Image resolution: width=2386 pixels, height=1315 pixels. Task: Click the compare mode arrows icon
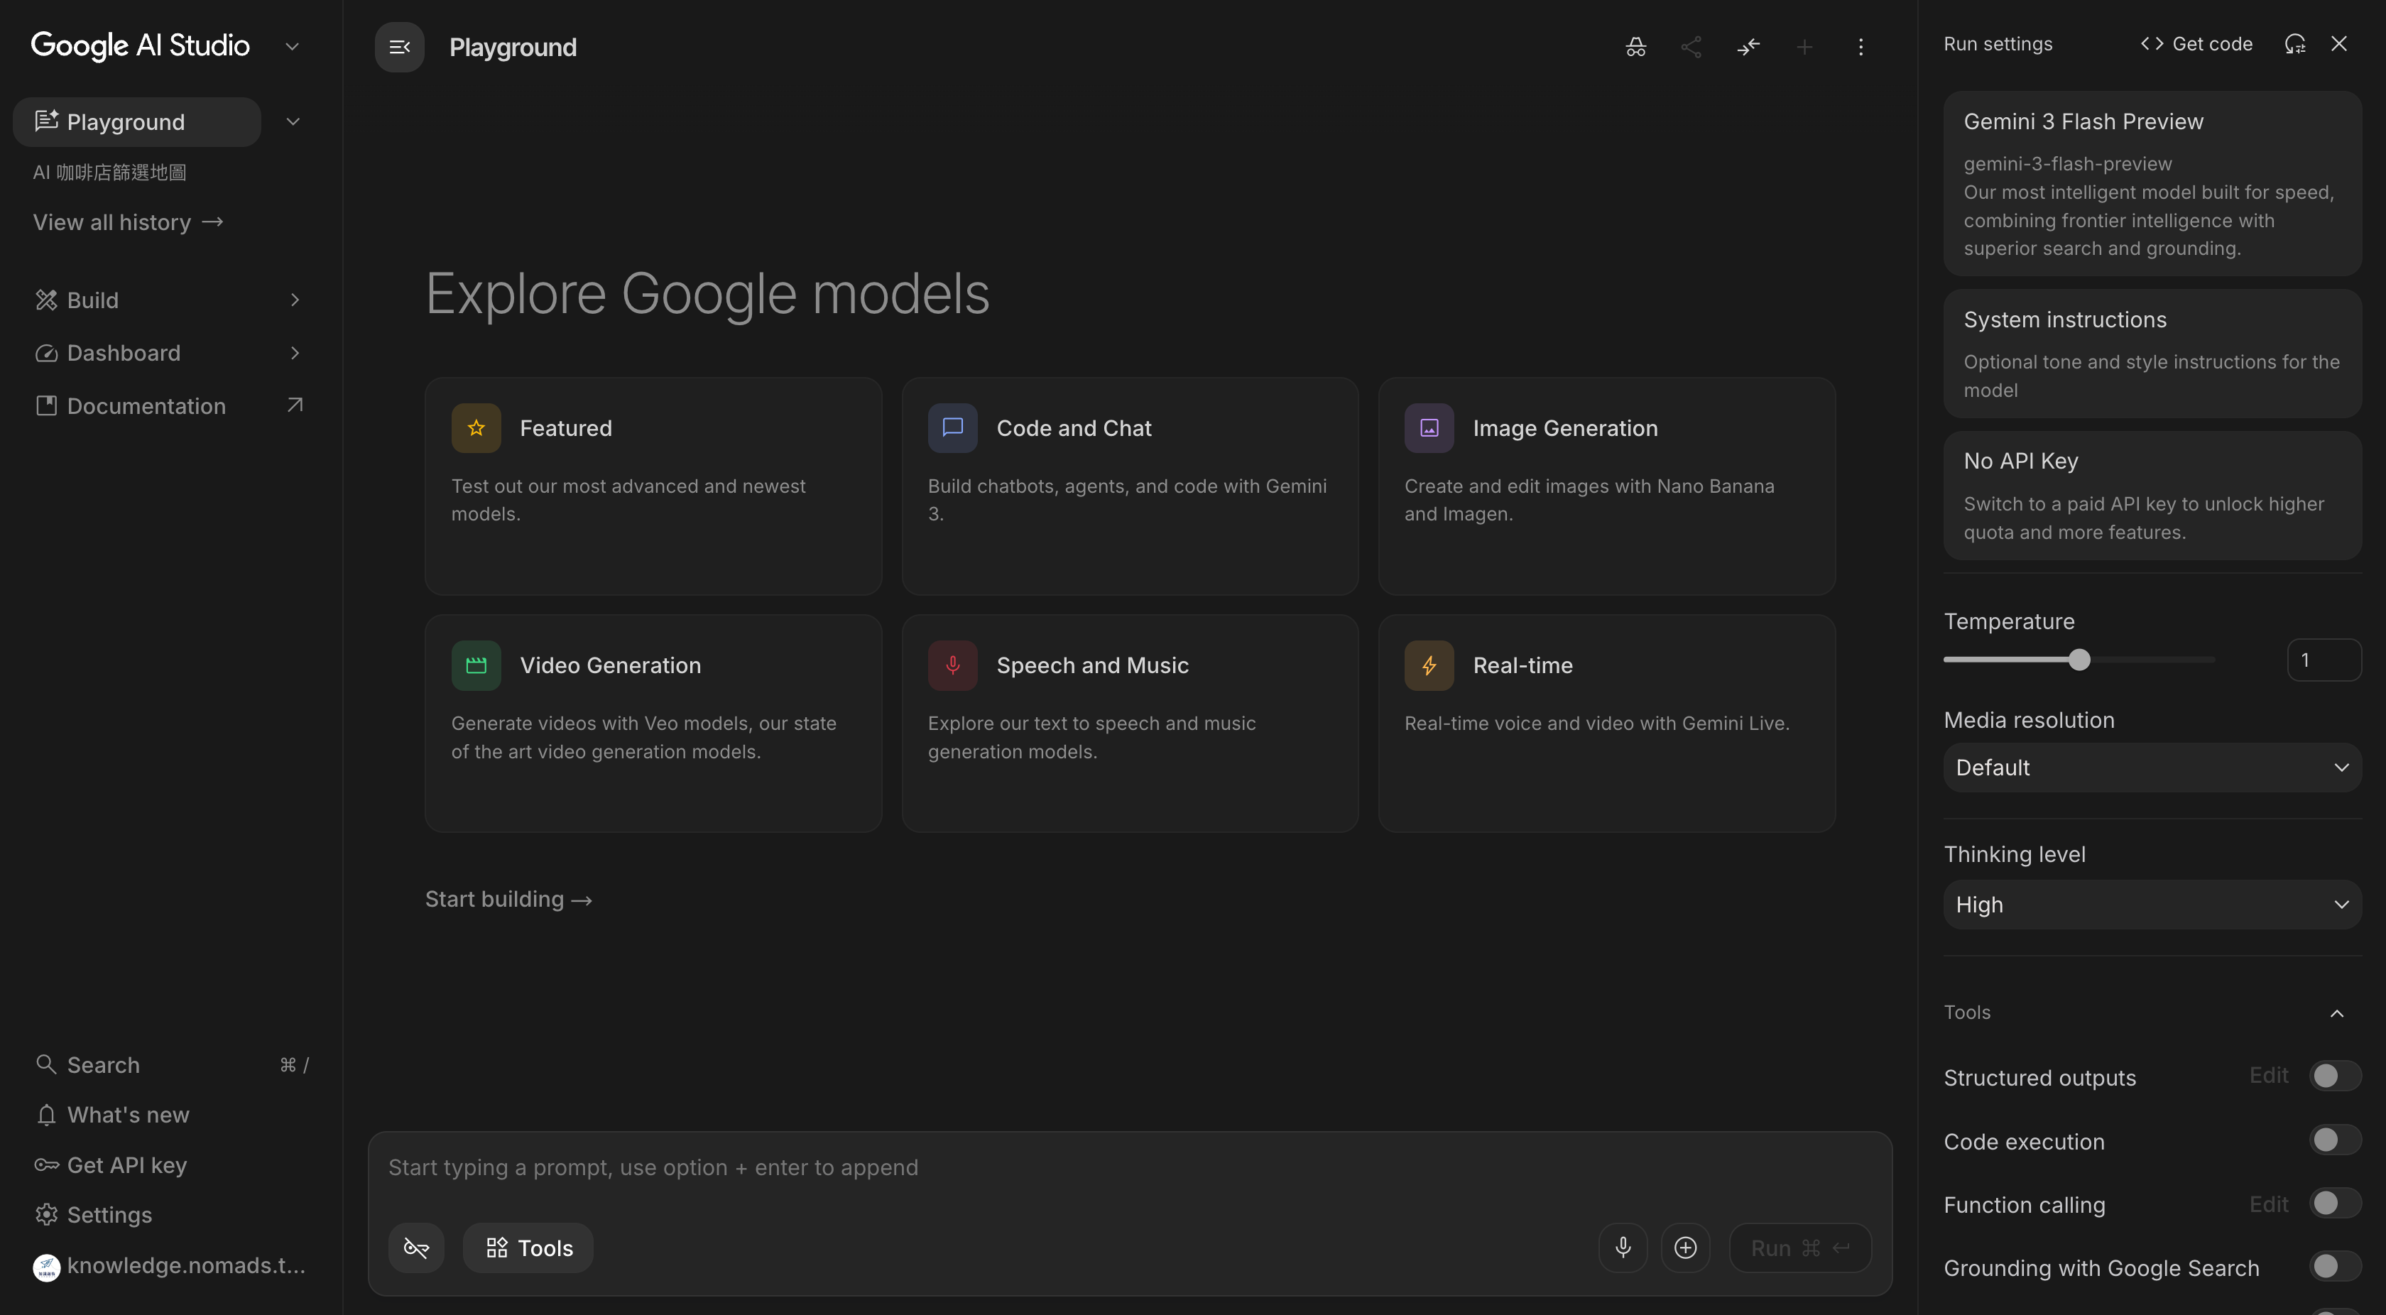(1748, 48)
